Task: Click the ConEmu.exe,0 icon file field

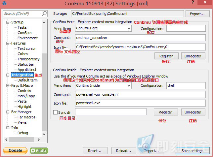Action: click(x=140, y=47)
